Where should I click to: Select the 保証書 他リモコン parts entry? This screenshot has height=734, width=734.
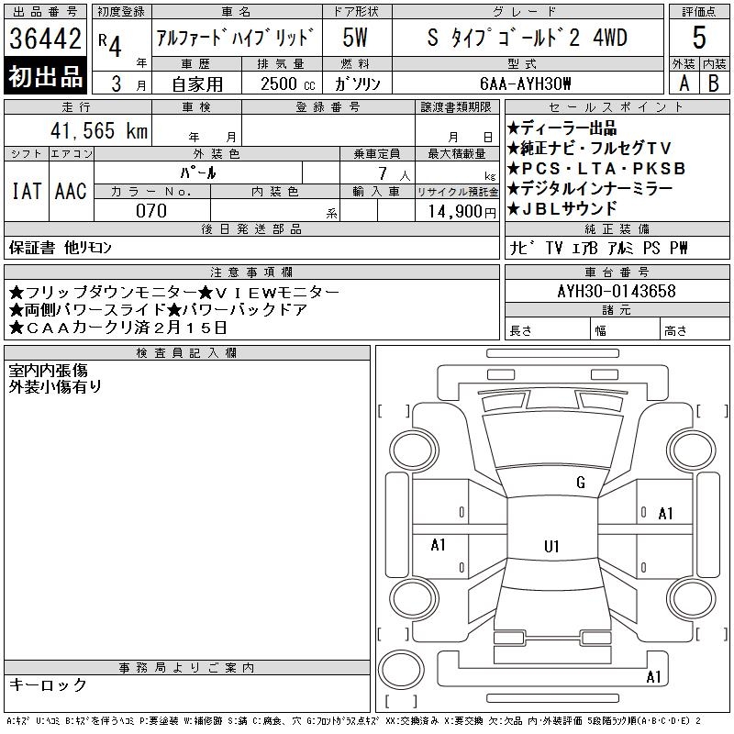click(x=61, y=248)
